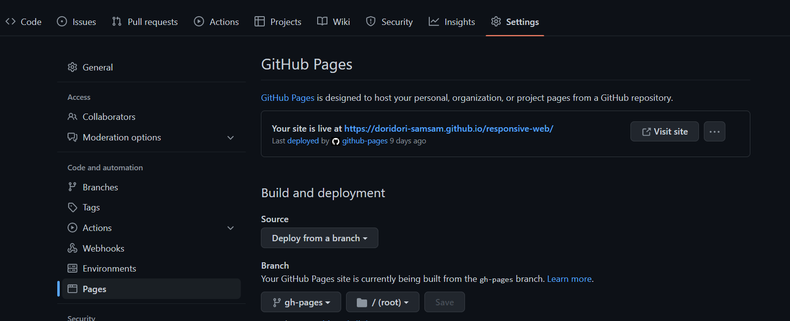
Task: Open Branches settings in sidebar
Action: coord(151,187)
